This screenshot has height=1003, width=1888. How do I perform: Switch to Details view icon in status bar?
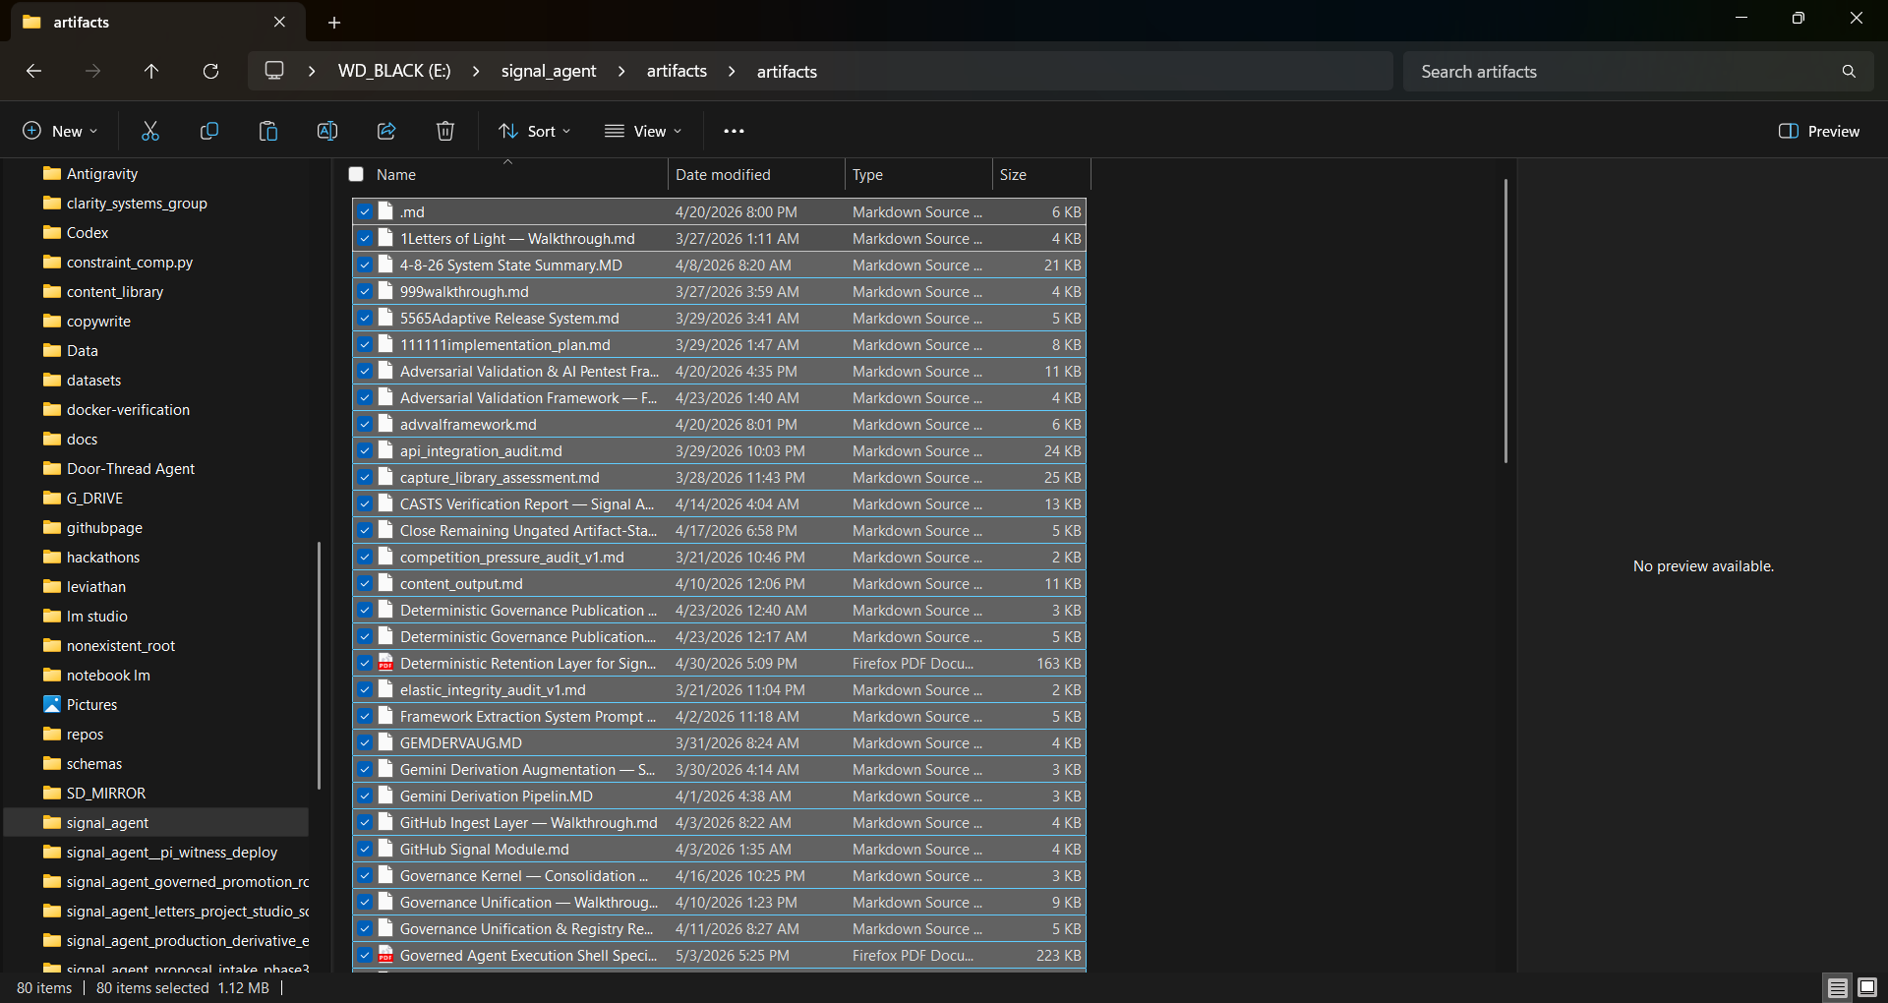1837,988
